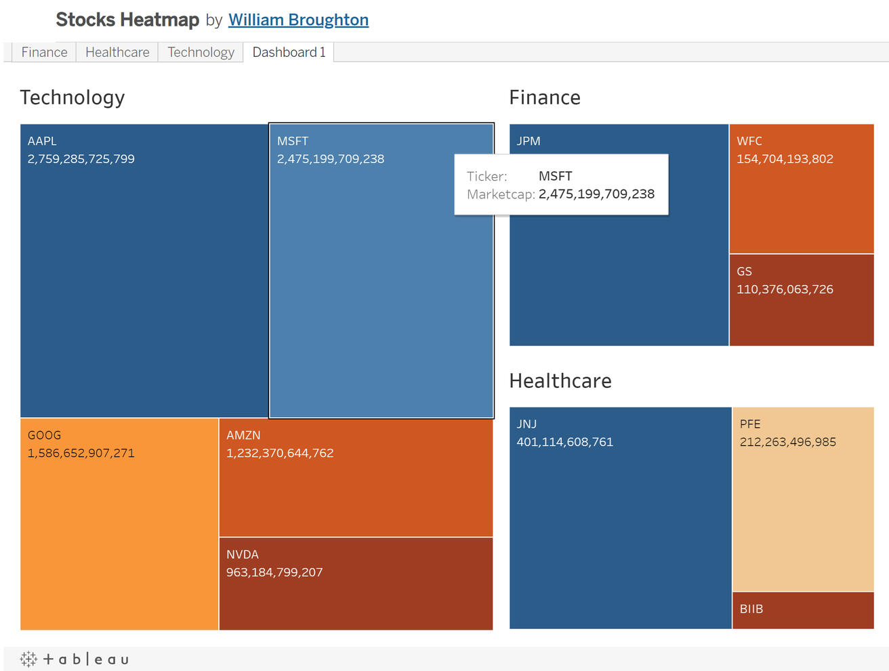Select the small BIIB tile
This screenshot has height=671, width=889.
[x=803, y=610]
